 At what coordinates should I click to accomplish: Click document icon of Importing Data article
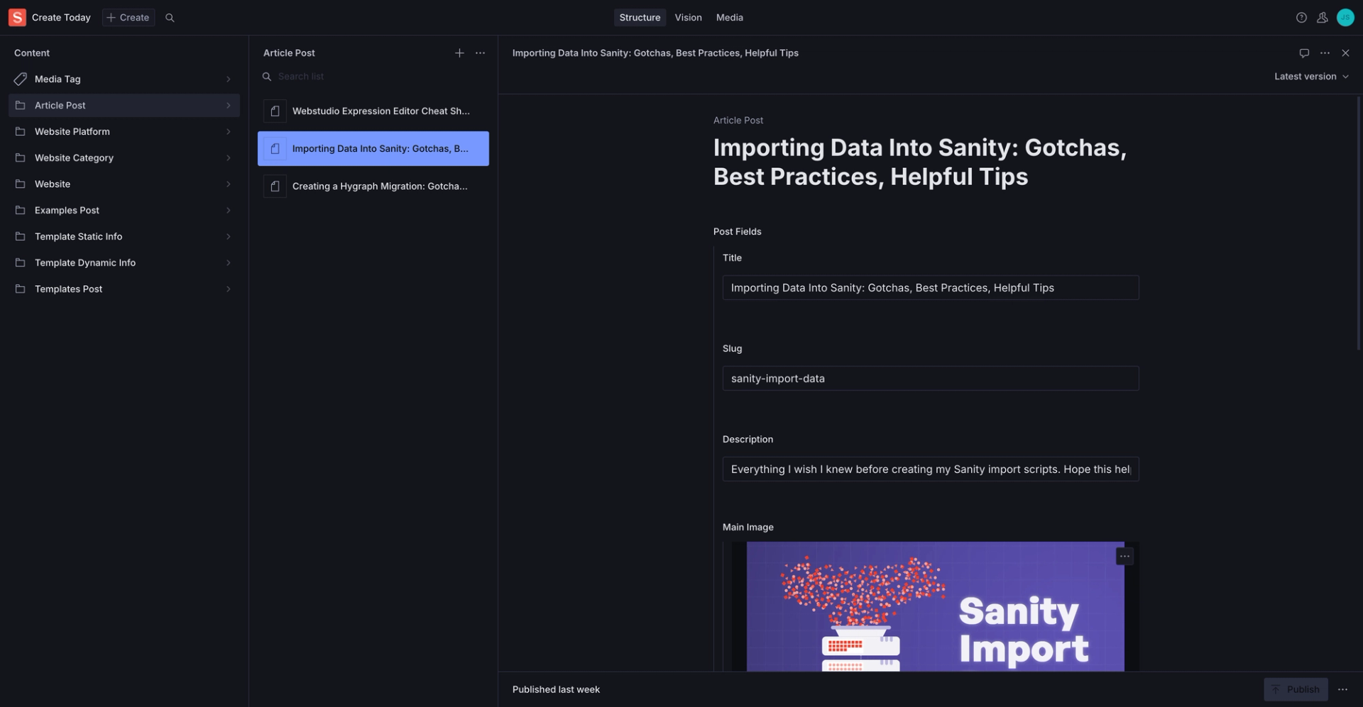pyautogui.click(x=275, y=148)
